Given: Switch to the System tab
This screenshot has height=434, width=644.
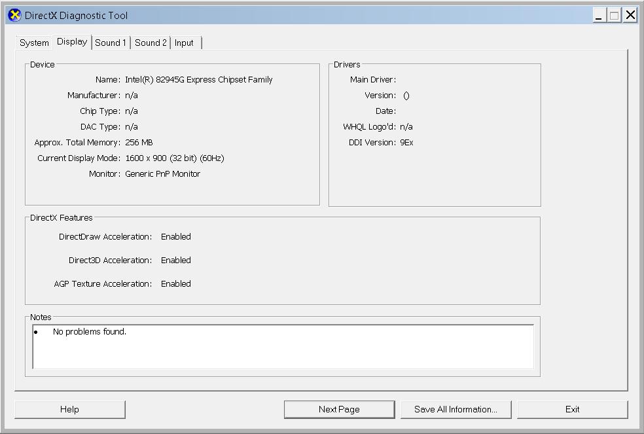Looking at the screenshot, I should coord(34,43).
